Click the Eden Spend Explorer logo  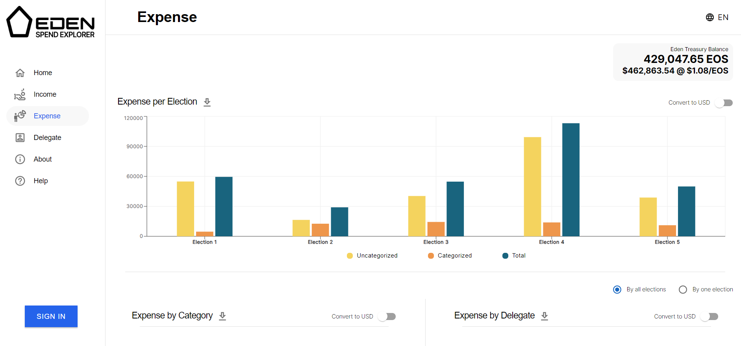pos(51,22)
